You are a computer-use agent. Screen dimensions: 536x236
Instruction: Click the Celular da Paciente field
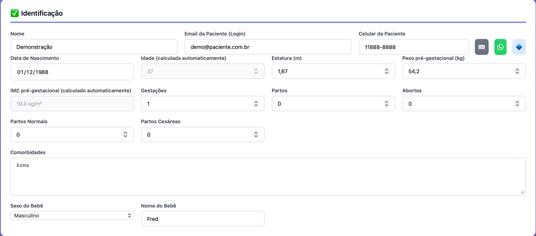[414, 47]
